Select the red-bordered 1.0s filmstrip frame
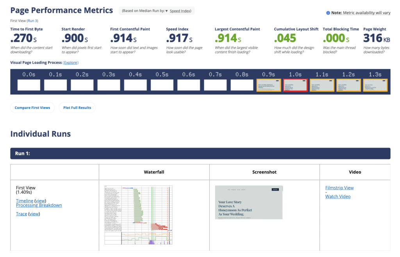Image resolution: width=400 pixels, height=257 pixels. point(295,85)
